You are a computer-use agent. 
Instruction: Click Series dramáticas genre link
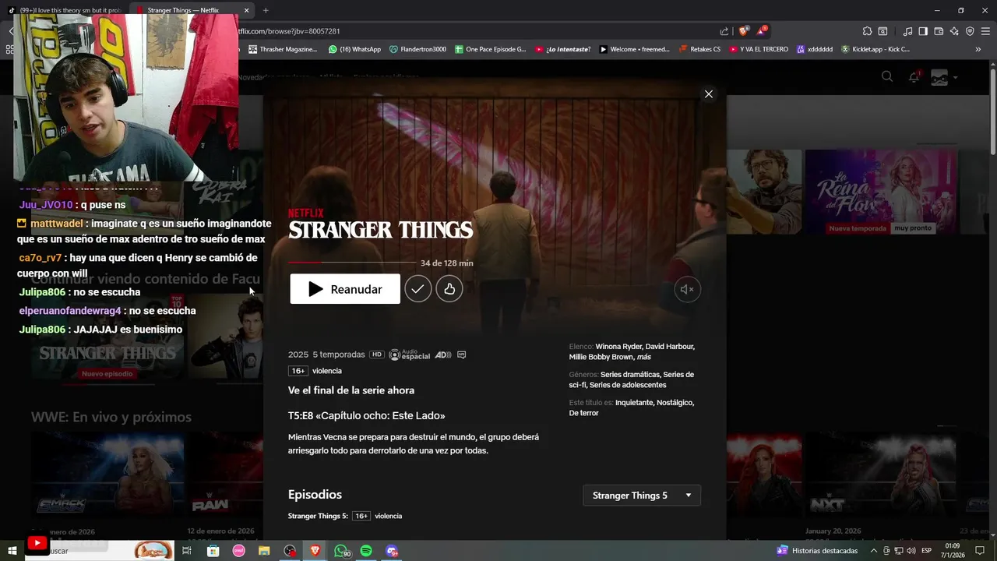tap(629, 375)
